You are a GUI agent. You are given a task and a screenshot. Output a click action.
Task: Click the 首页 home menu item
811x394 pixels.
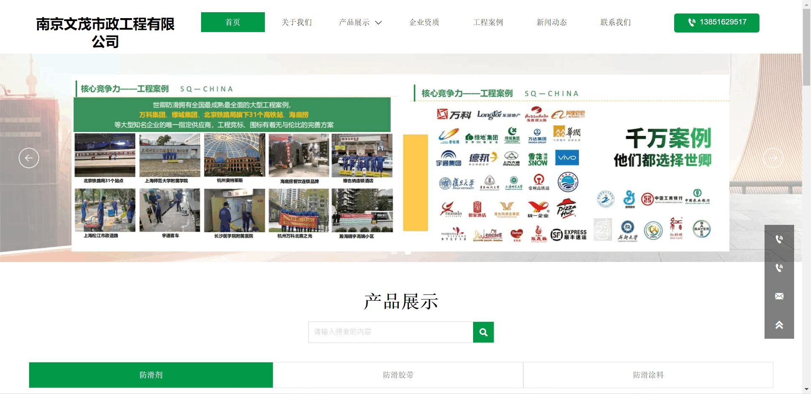point(233,22)
